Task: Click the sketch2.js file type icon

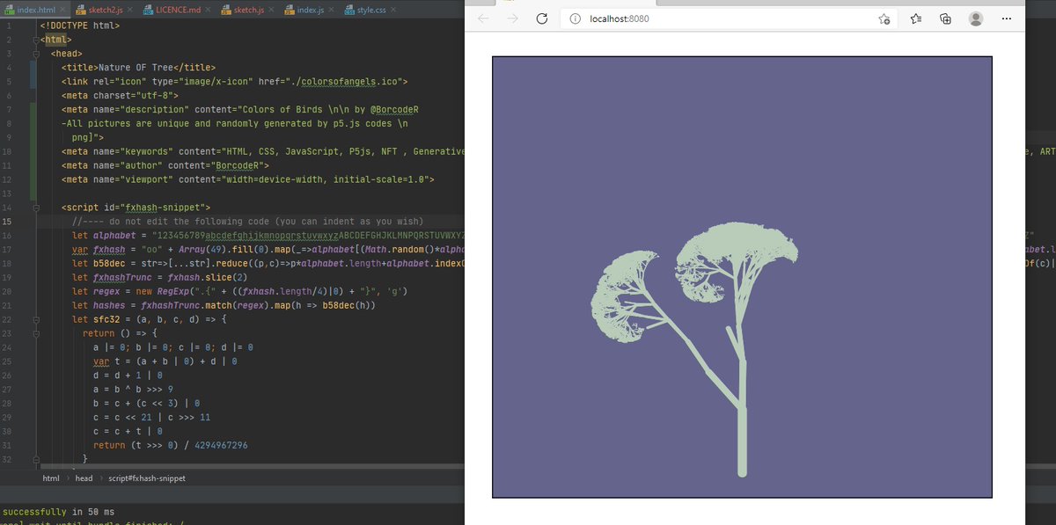Action: tap(82, 10)
